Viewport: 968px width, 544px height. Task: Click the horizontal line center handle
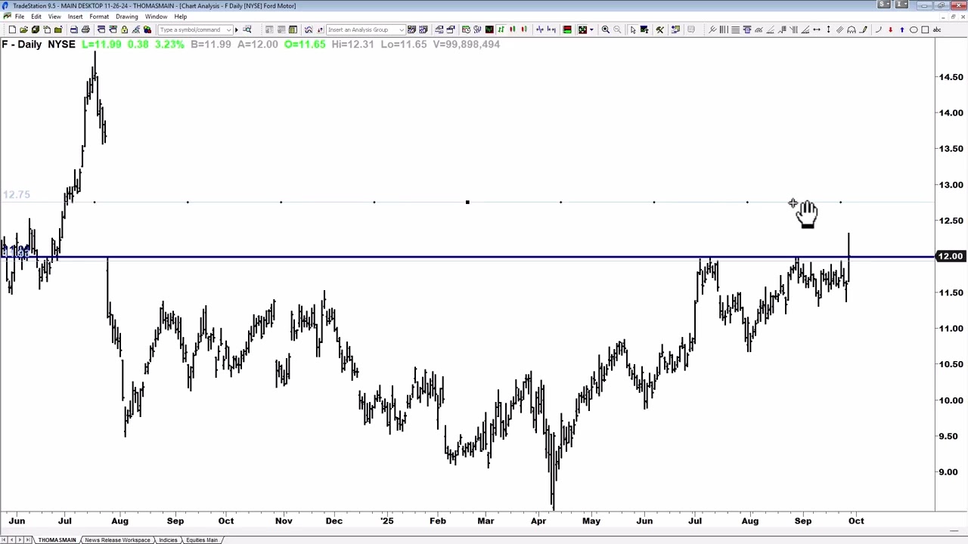[467, 202]
